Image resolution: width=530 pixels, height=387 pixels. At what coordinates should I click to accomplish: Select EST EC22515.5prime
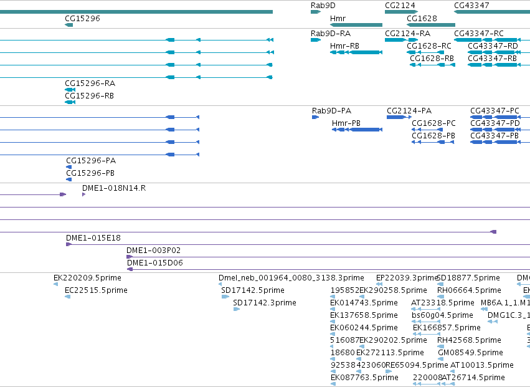(x=96, y=290)
